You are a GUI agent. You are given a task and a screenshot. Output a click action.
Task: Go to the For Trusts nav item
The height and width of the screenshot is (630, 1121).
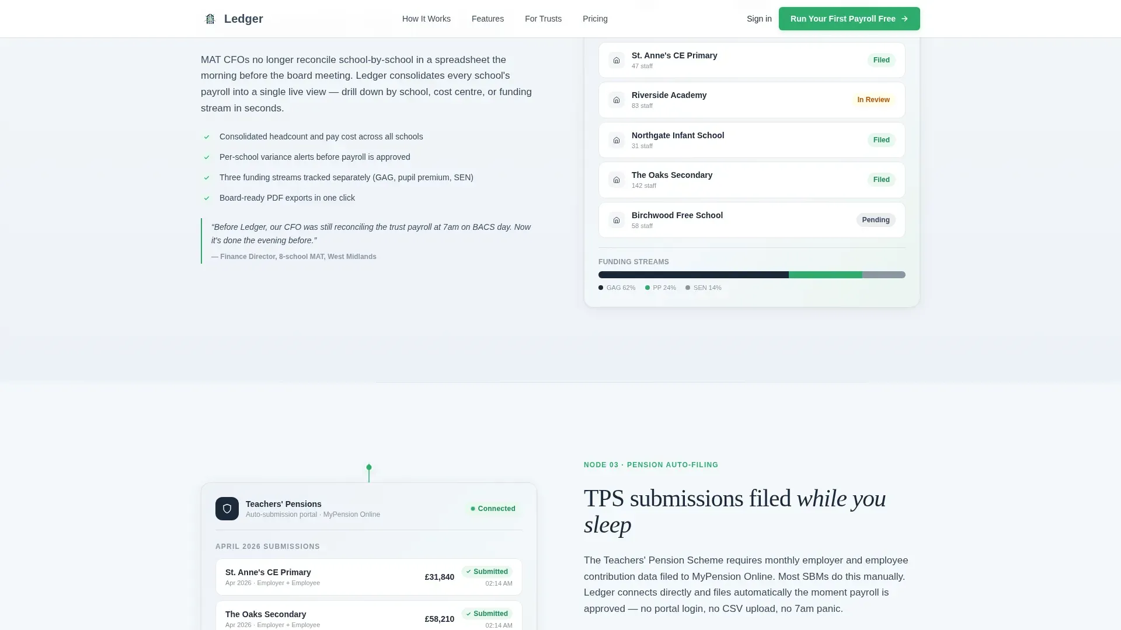pos(543,19)
